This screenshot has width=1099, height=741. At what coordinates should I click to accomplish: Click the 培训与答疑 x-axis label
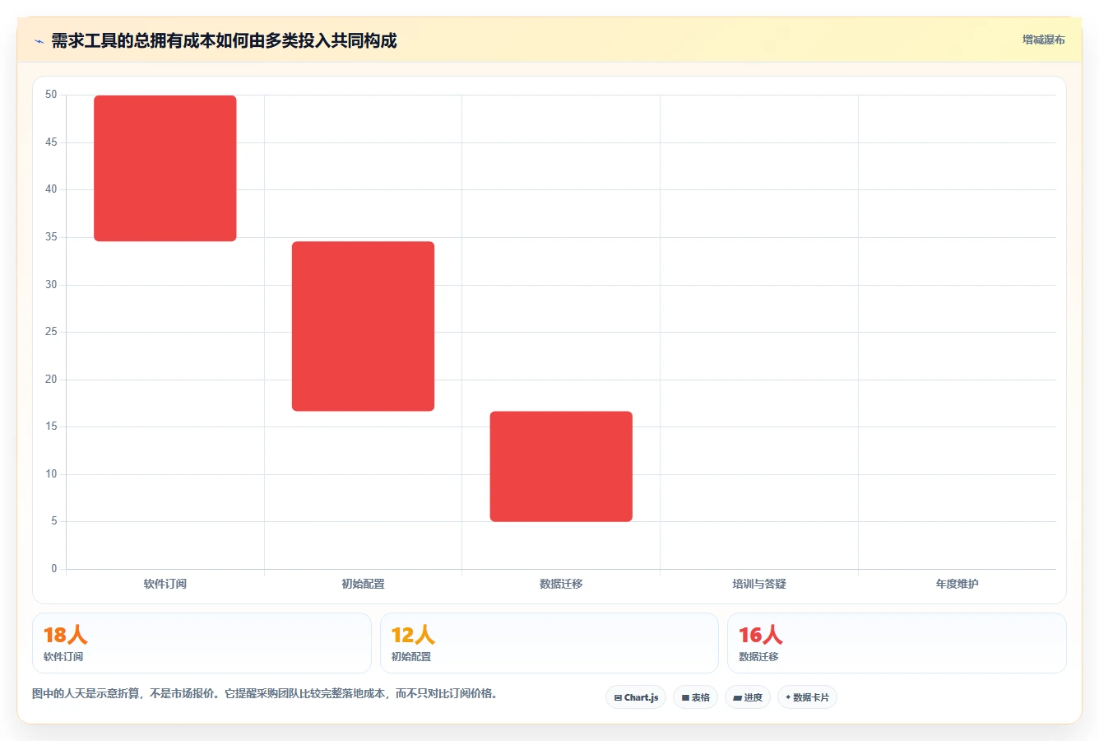tap(759, 584)
